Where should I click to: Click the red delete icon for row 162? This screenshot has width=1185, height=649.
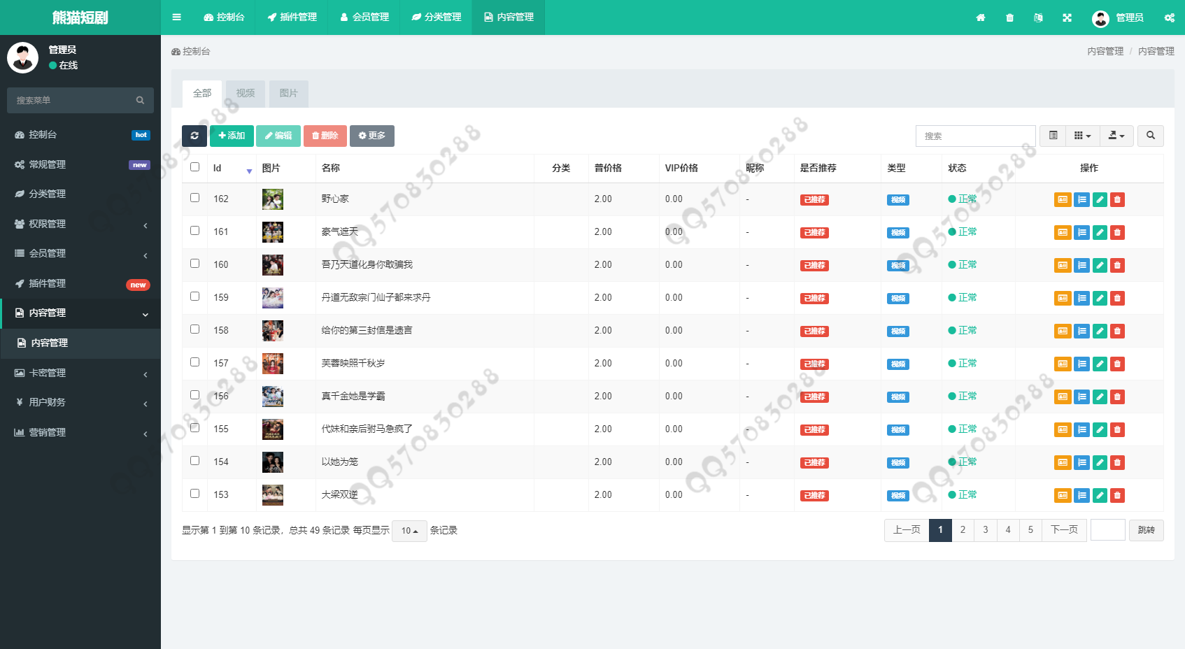tap(1117, 200)
